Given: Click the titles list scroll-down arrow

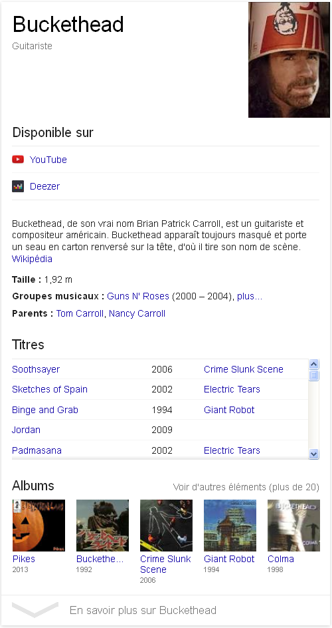Looking at the screenshot, I should tap(314, 454).
